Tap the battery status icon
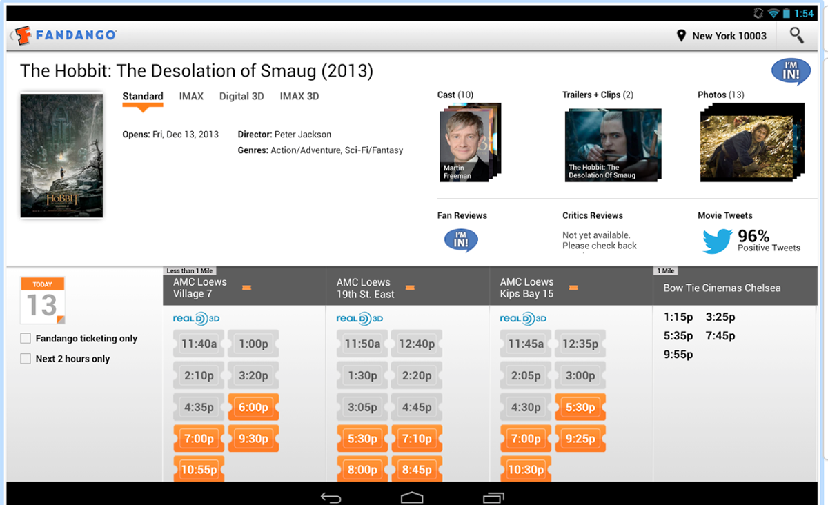828x505 pixels. [x=787, y=13]
